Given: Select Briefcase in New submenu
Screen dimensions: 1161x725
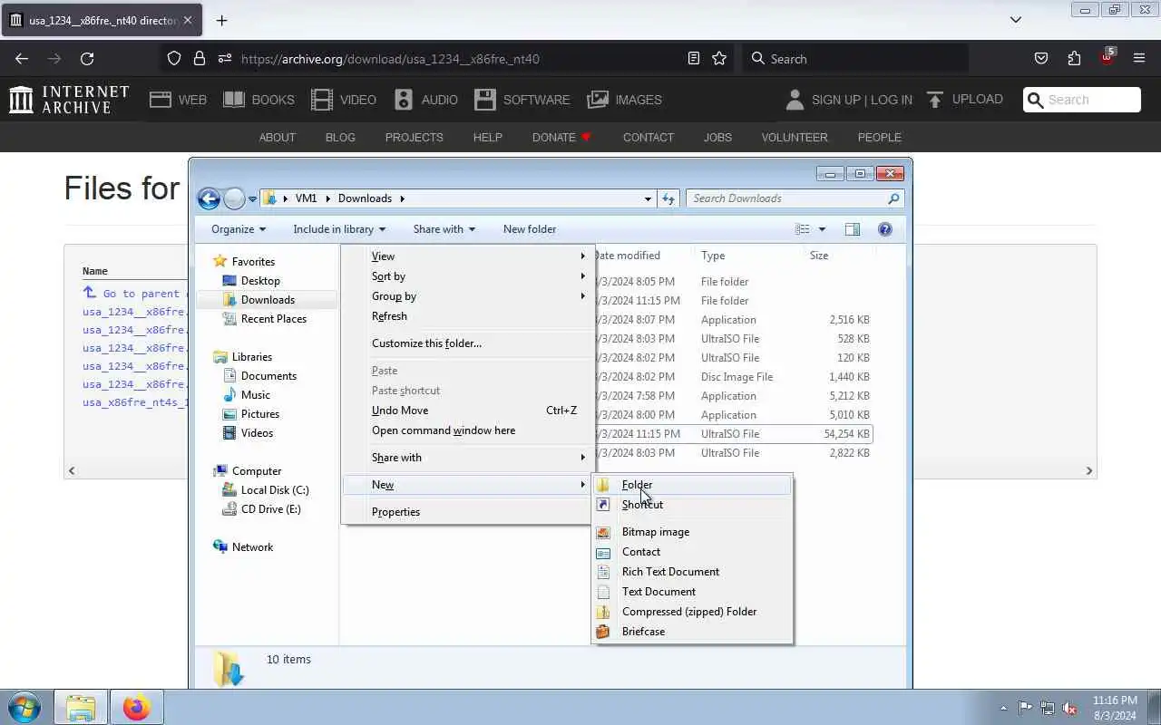Looking at the screenshot, I should (x=692, y=632).
